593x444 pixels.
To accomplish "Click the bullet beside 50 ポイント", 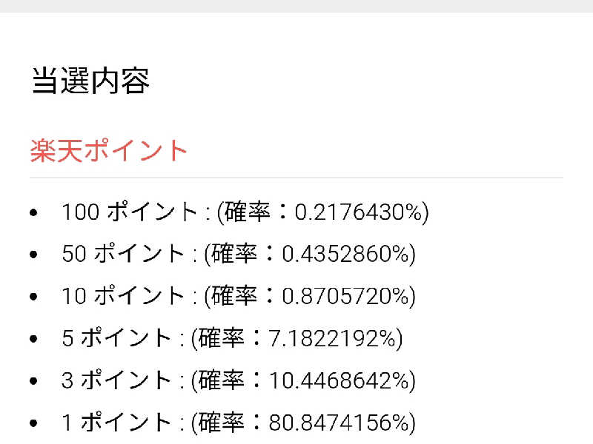I will tap(33, 255).
